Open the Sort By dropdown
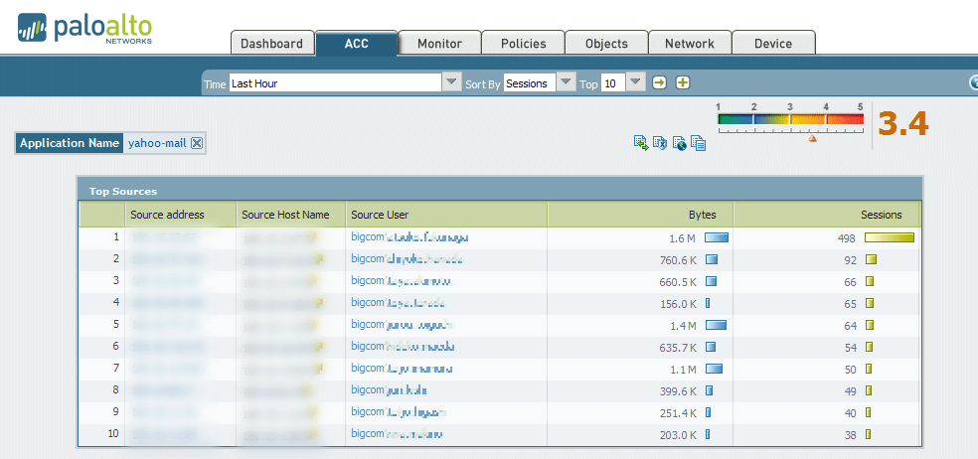This screenshot has width=978, height=459. coord(566,83)
